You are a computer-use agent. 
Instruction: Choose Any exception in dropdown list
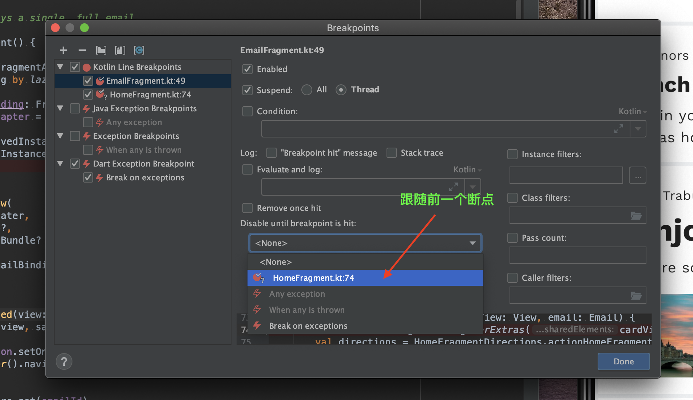365,294
